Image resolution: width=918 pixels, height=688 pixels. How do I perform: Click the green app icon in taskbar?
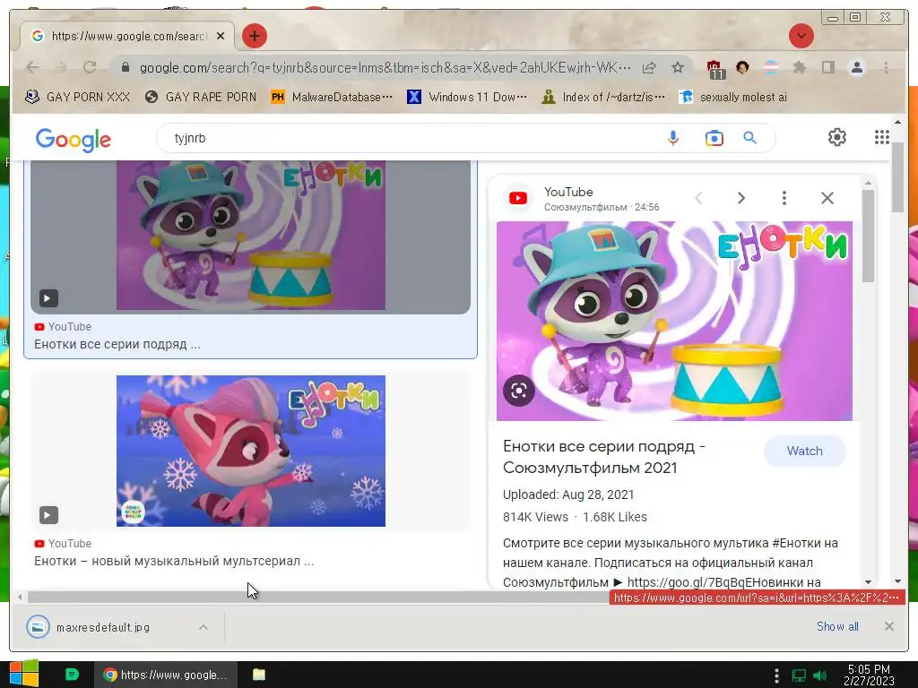[x=72, y=675]
